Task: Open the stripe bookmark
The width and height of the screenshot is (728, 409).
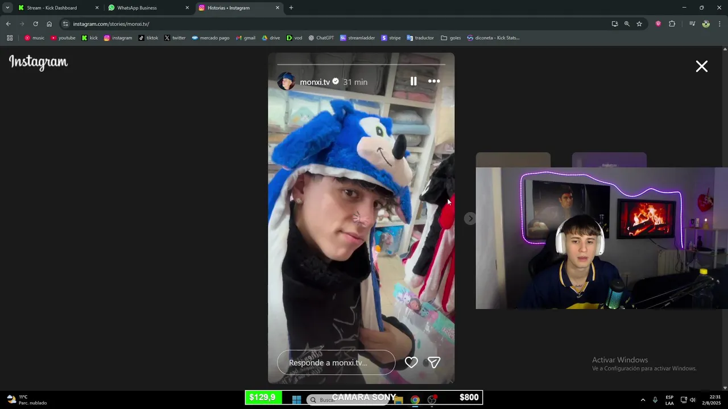Action: 391,38
